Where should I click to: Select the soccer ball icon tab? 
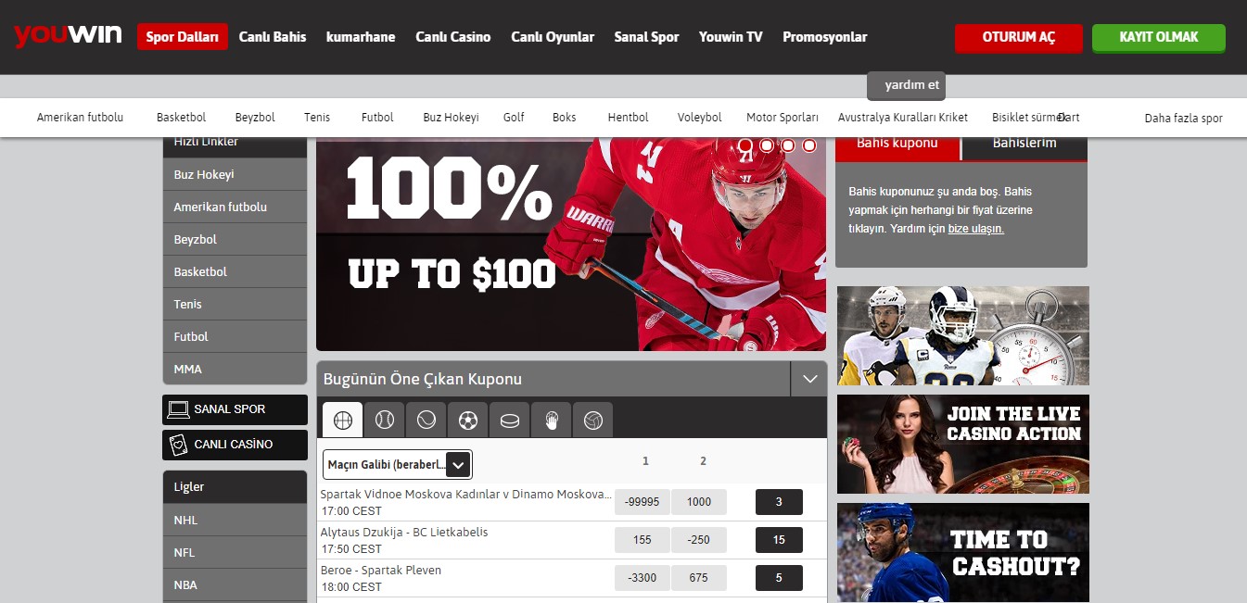(468, 421)
